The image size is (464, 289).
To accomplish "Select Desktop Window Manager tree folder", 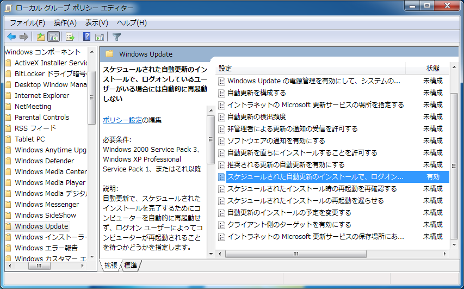I will [x=51, y=85].
